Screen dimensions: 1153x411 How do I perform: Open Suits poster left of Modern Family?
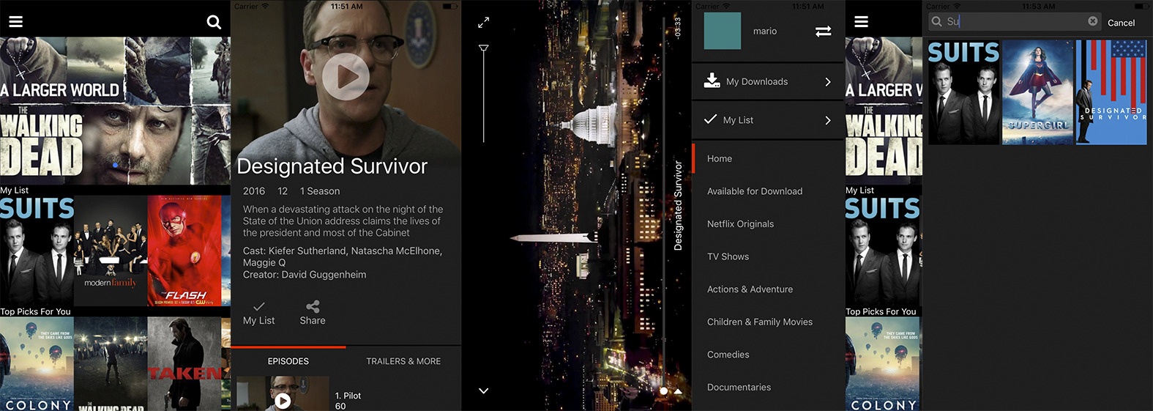[37, 251]
